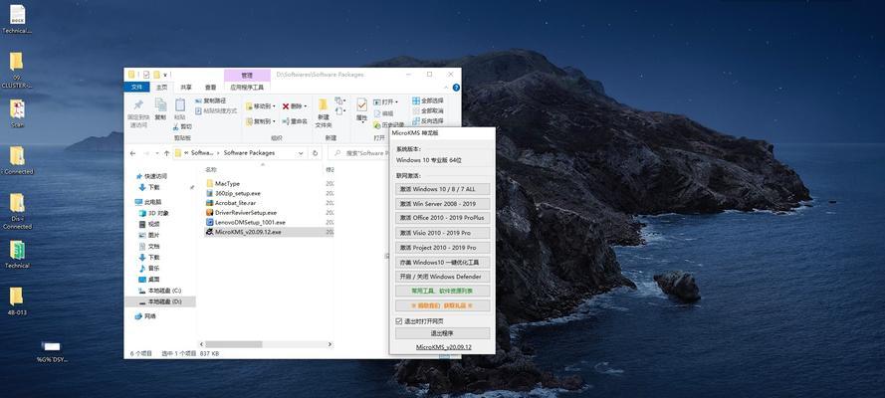This screenshot has height=398, width=885.
Task: Select Acrobat_lite.rar file
Action: [x=231, y=203]
